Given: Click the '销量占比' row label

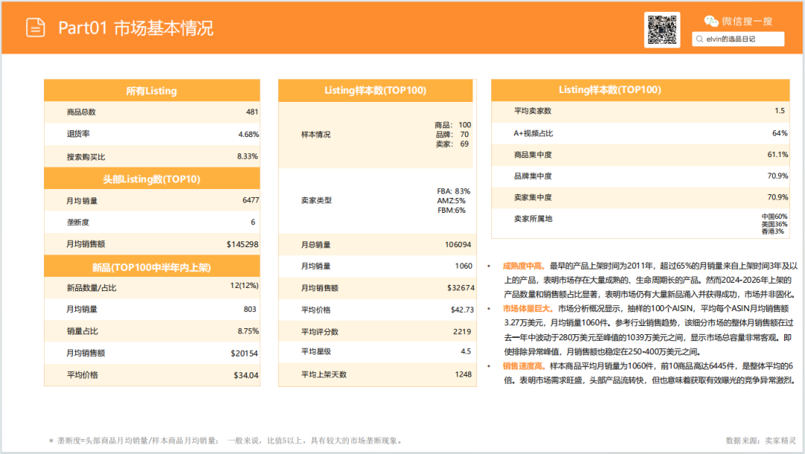Looking at the screenshot, I should click(82, 331).
